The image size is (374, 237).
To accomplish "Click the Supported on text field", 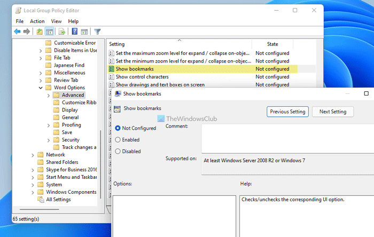I will click(x=287, y=165).
